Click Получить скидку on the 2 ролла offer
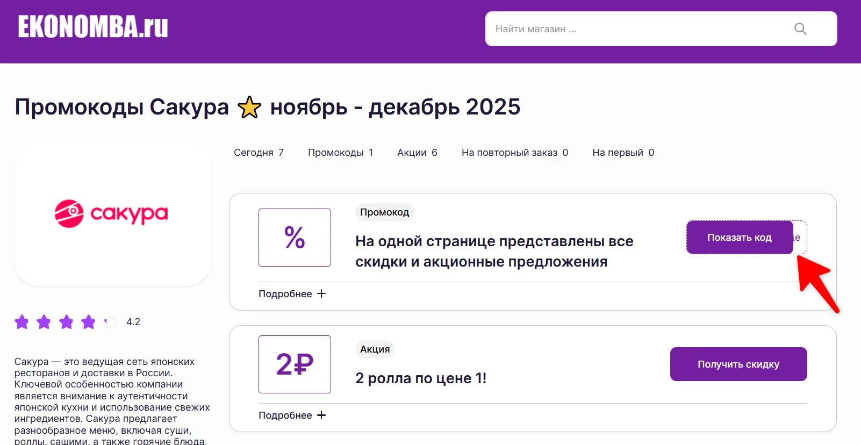This screenshot has height=445, width=861. point(738,364)
